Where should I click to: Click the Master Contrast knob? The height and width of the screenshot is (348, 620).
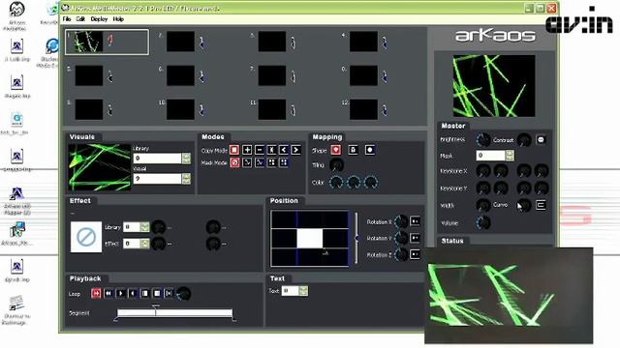[x=524, y=139]
